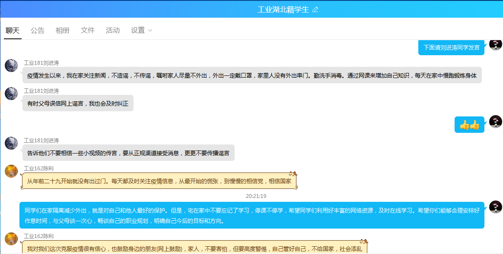
Task: Select the message starting 疫情发生以来
Action: 252,75
